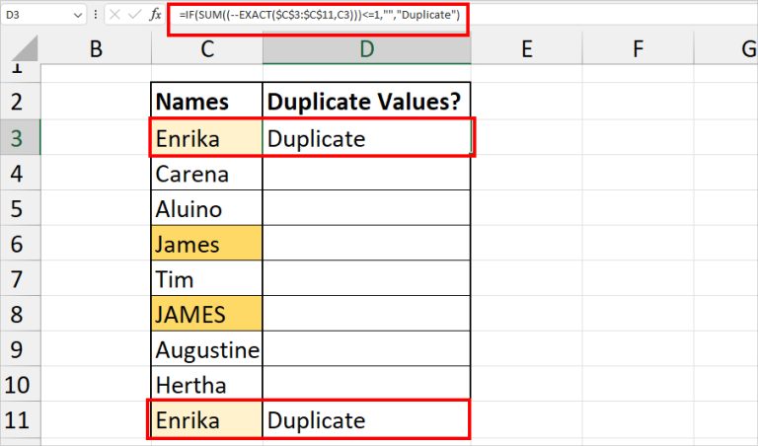The width and height of the screenshot is (758, 446).
Task: Select the cell containing Augustine
Action: [x=207, y=350]
